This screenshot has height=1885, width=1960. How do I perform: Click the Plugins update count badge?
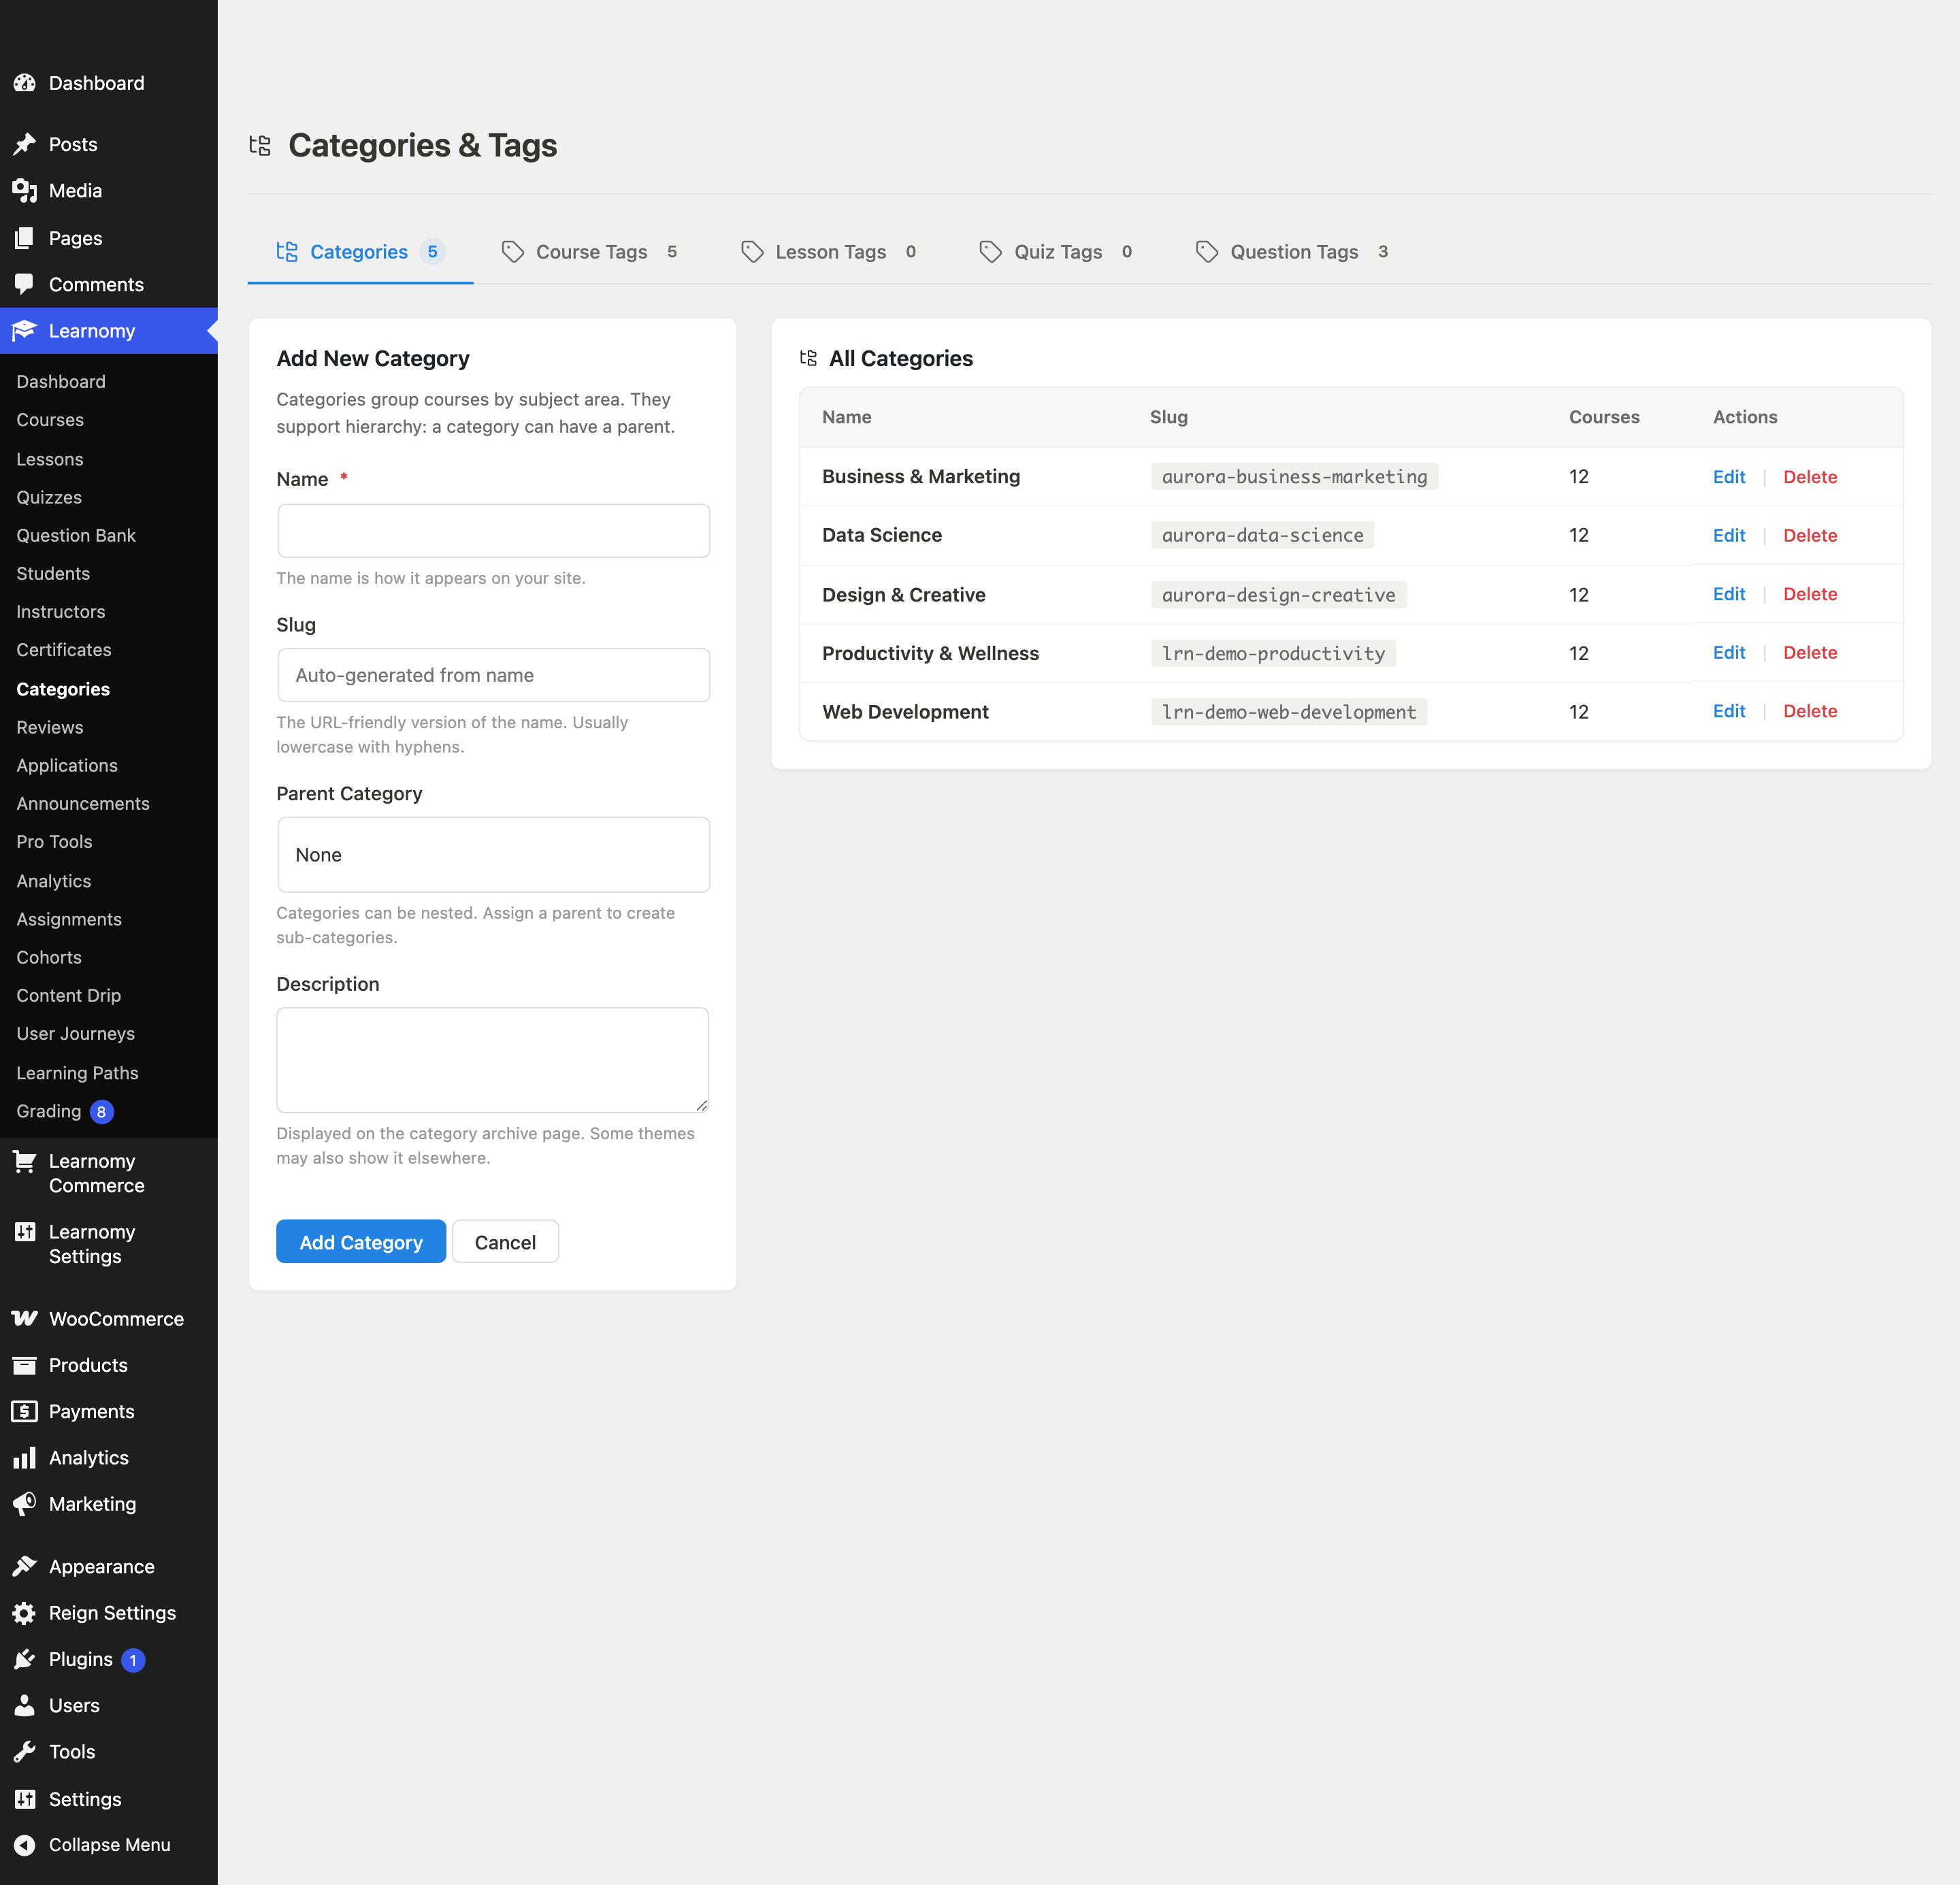click(133, 1660)
